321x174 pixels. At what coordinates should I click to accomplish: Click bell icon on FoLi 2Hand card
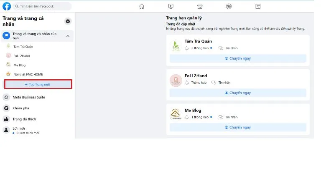(x=187, y=83)
